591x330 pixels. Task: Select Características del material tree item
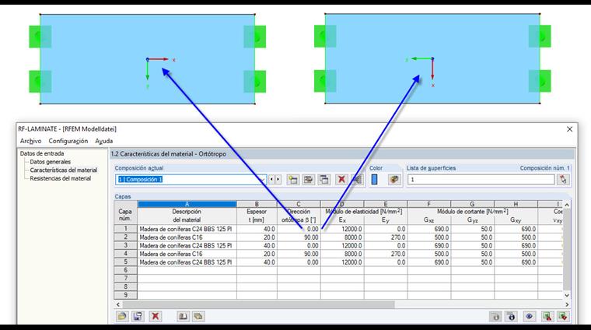coord(63,170)
